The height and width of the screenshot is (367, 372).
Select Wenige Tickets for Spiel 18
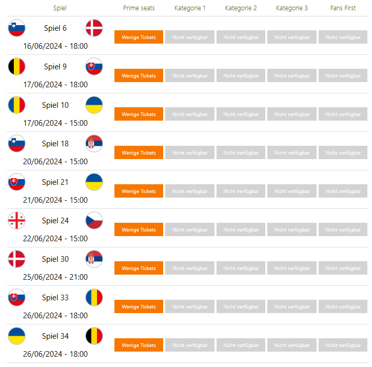[x=139, y=152]
